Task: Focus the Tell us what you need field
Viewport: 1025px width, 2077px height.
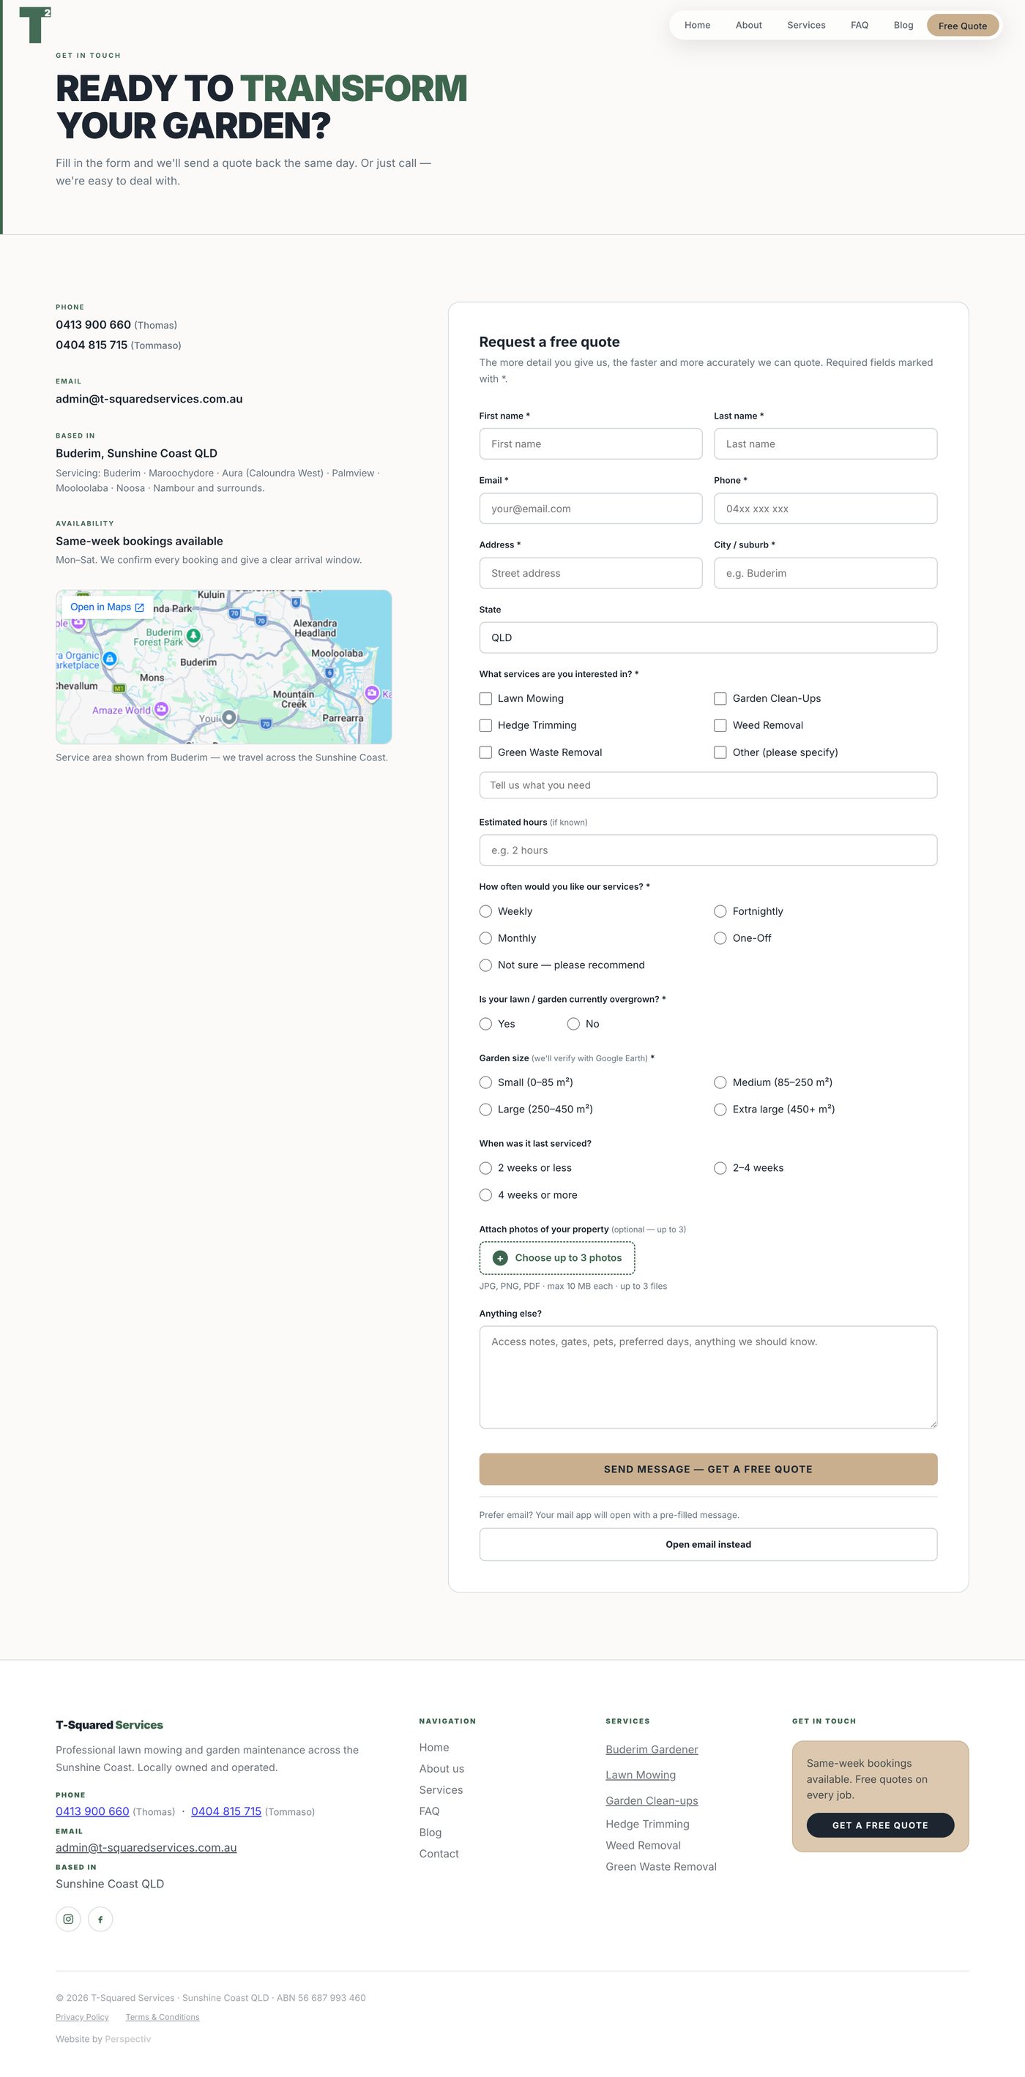Action: click(x=708, y=785)
